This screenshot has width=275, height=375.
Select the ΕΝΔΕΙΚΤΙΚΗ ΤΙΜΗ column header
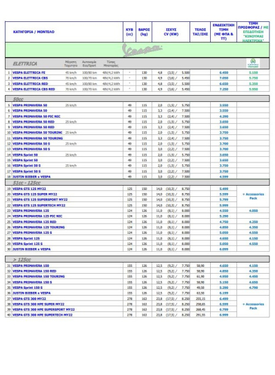coord(223,32)
